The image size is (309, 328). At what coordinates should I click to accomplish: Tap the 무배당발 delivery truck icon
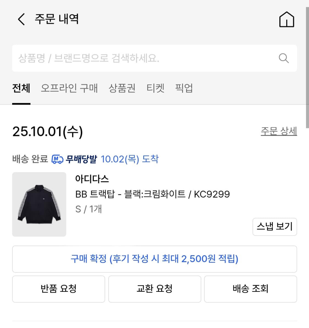pos(57,159)
